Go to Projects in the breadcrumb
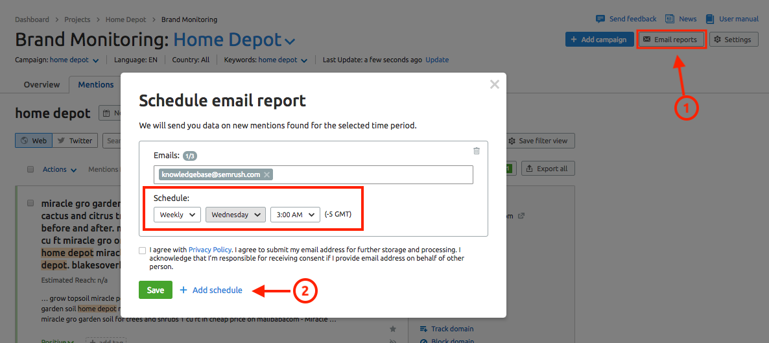This screenshot has width=769, height=343. [x=78, y=19]
